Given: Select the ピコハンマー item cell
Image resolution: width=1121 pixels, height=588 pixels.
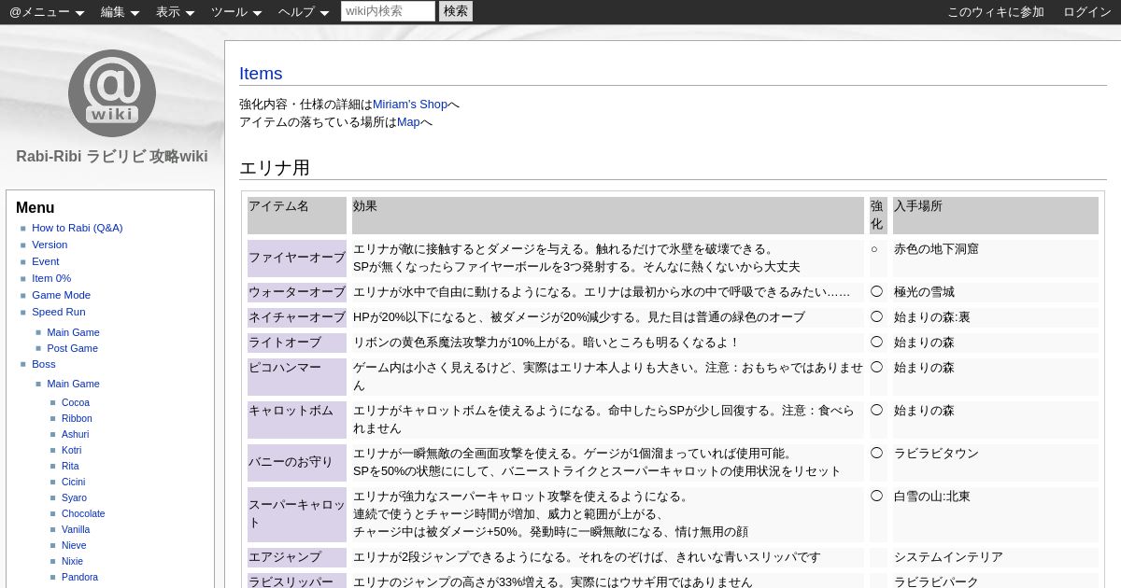Looking at the screenshot, I should tap(297, 377).
